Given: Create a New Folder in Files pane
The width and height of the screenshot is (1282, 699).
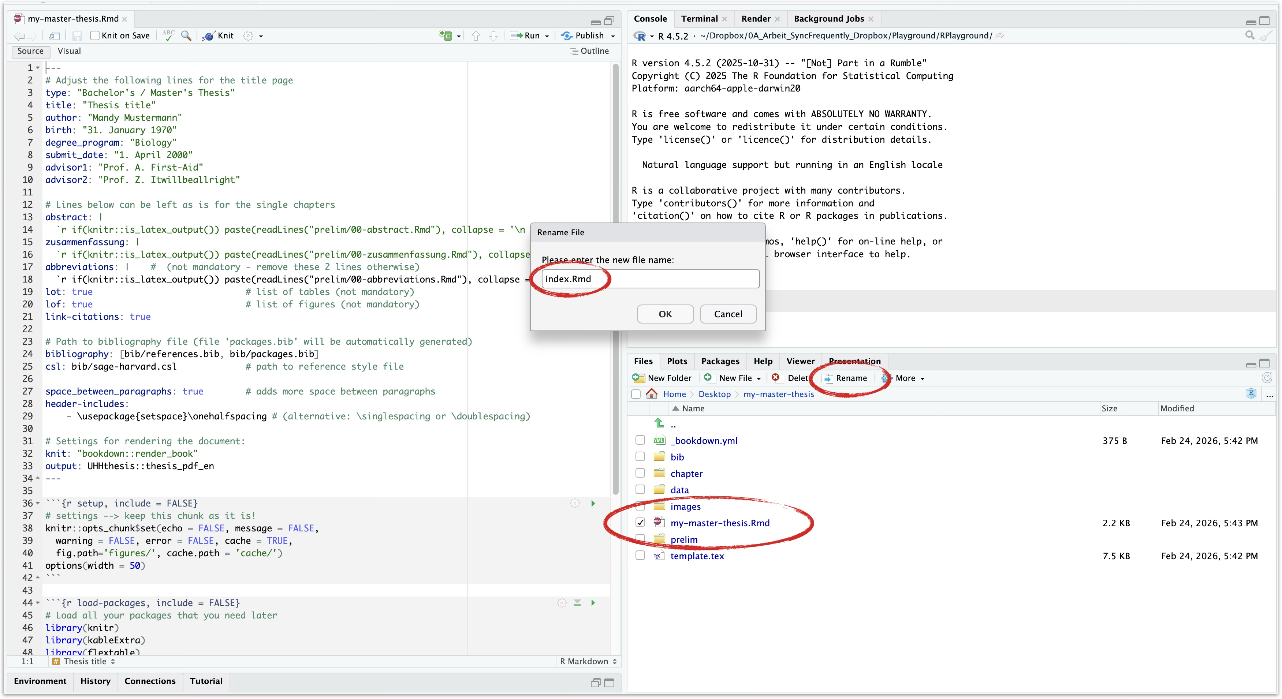Looking at the screenshot, I should [663, 378].
